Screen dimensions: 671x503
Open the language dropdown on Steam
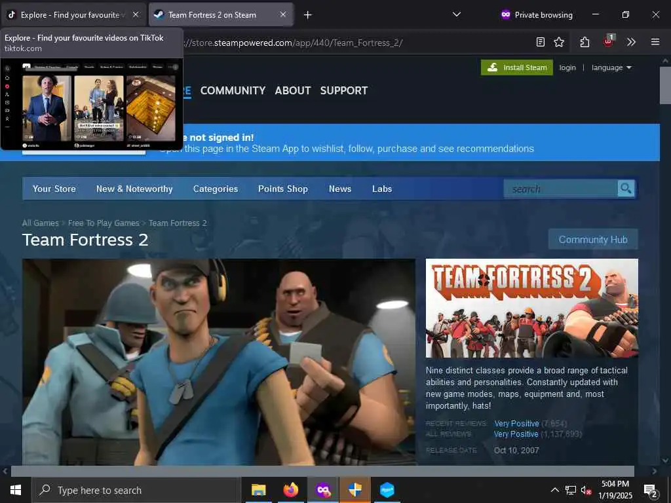[x=611, y=67]
